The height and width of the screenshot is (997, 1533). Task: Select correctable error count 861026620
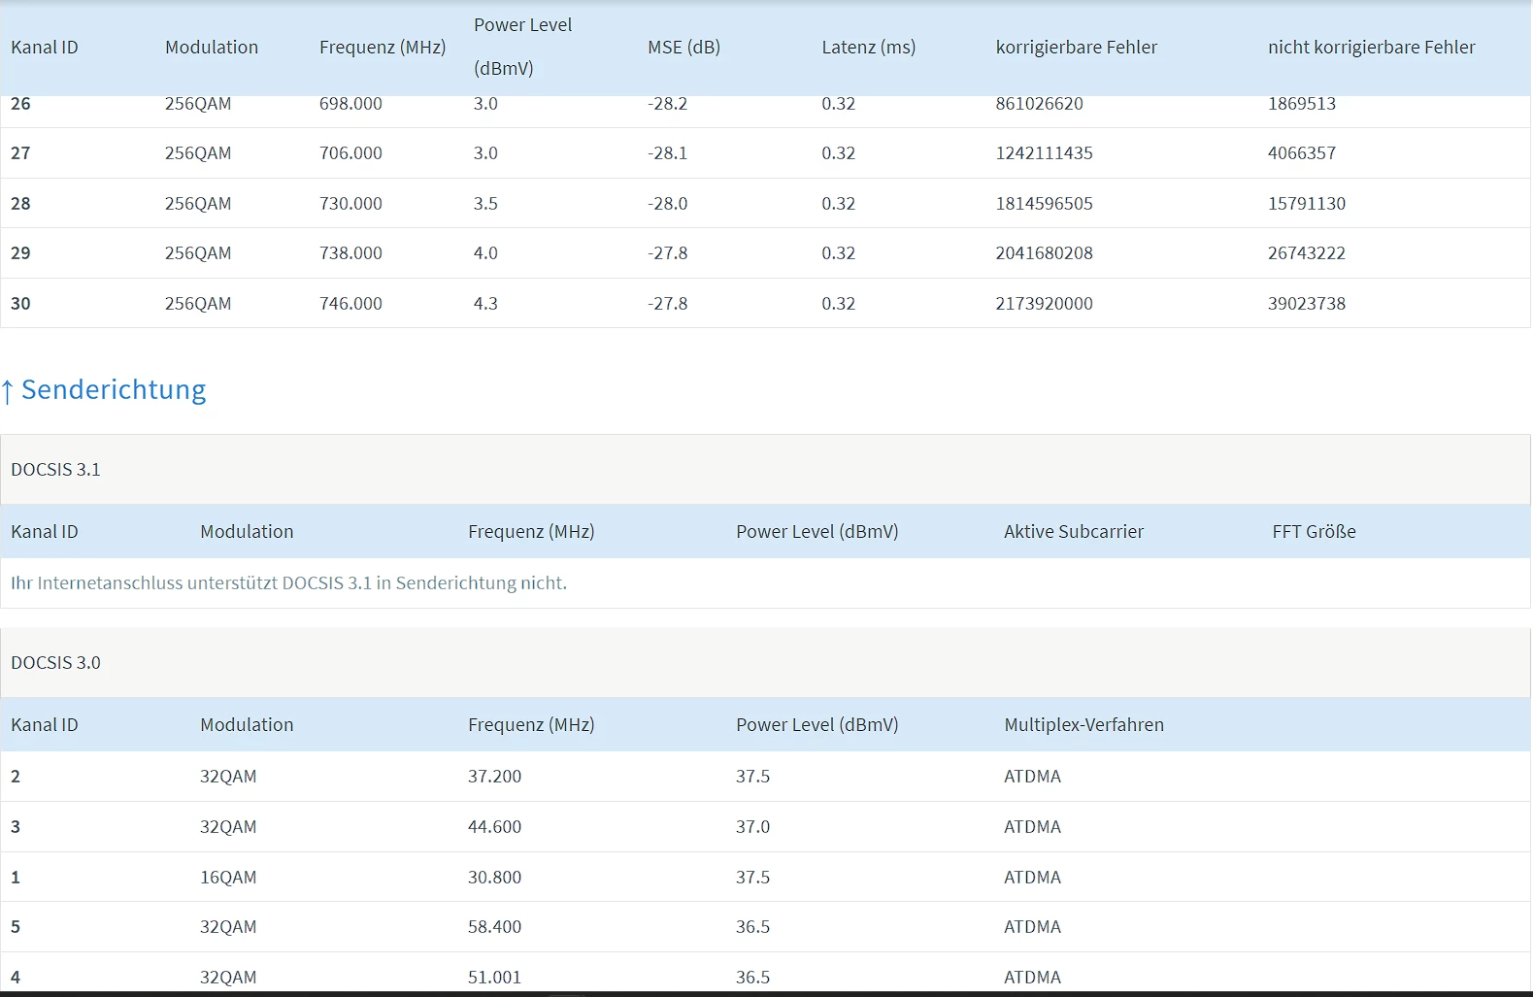[1040, 104]
